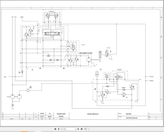Go to the first page
This screenshot has height=132, width=164.
(55, 129)
